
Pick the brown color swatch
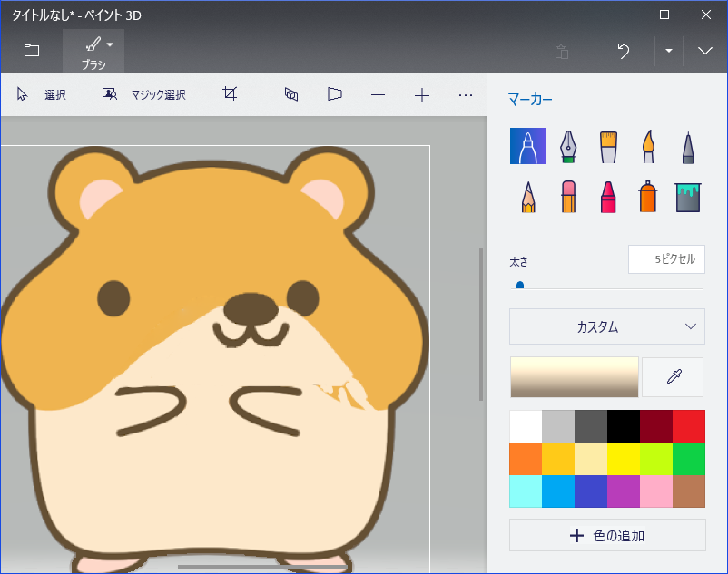coord(689,491)
